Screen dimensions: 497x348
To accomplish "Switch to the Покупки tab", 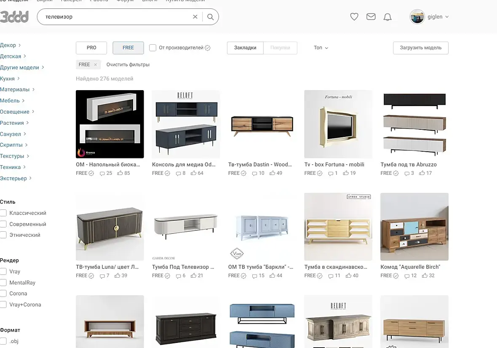I will 280,48.
